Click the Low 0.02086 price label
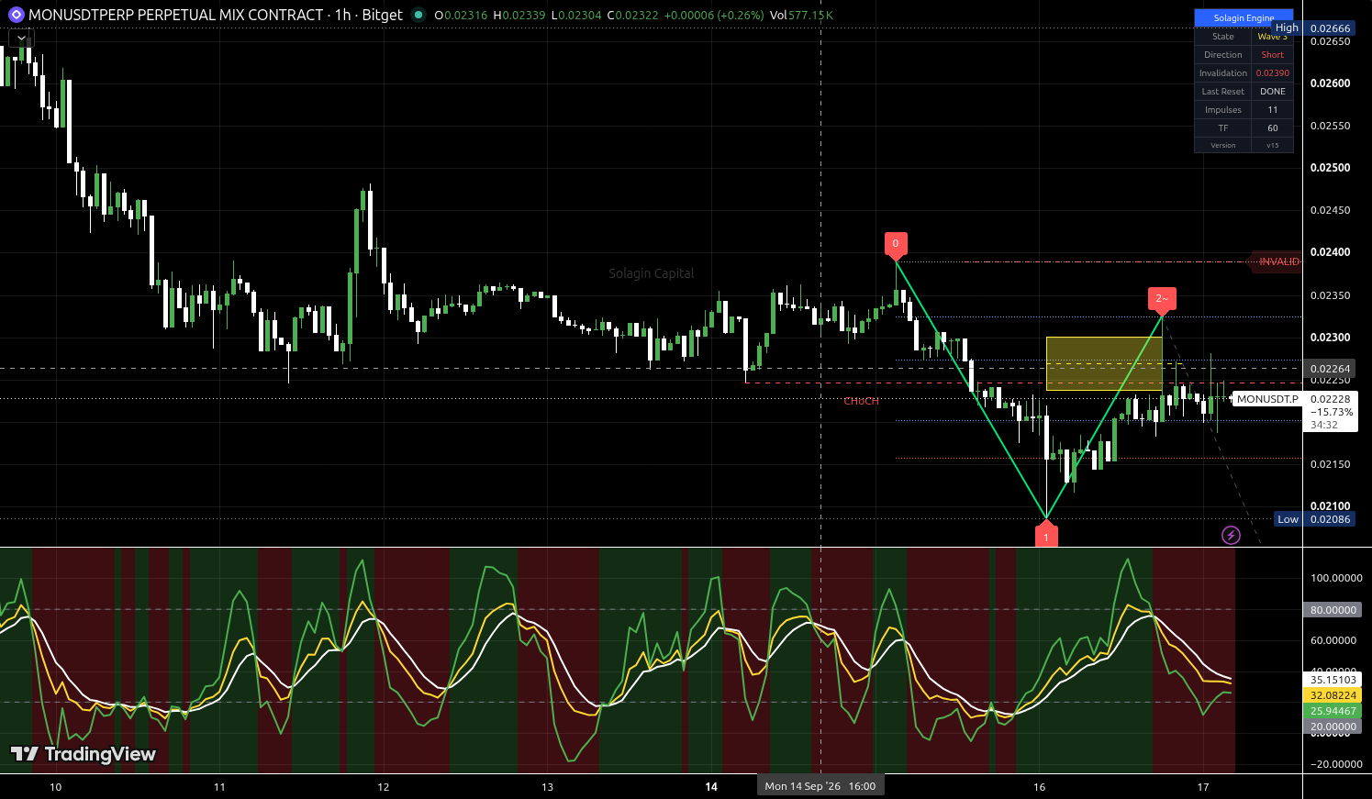1372x799 pixels. click(x=1314, y=519)
